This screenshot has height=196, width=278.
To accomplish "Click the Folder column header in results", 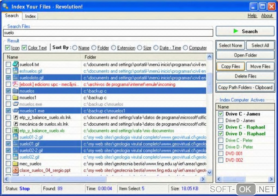I will pos(144,57).
